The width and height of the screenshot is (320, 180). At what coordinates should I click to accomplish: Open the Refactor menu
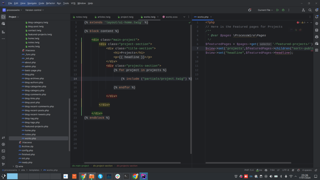click(50, 3)
